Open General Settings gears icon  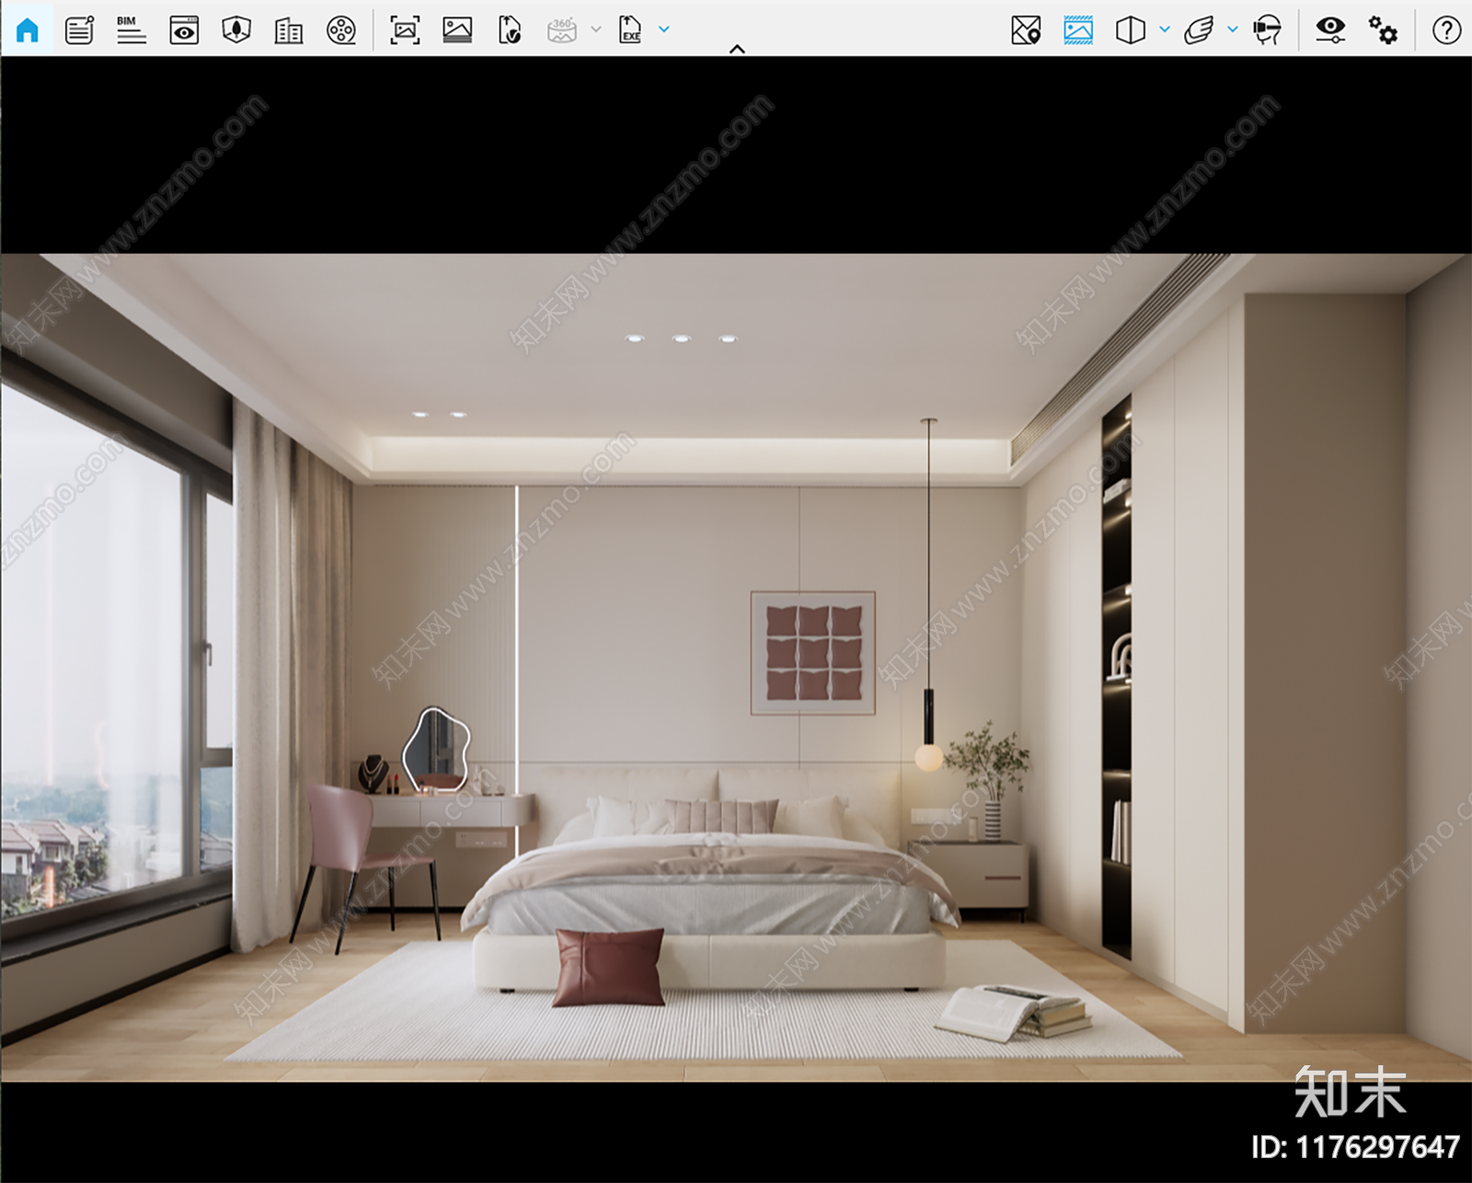1383,30
